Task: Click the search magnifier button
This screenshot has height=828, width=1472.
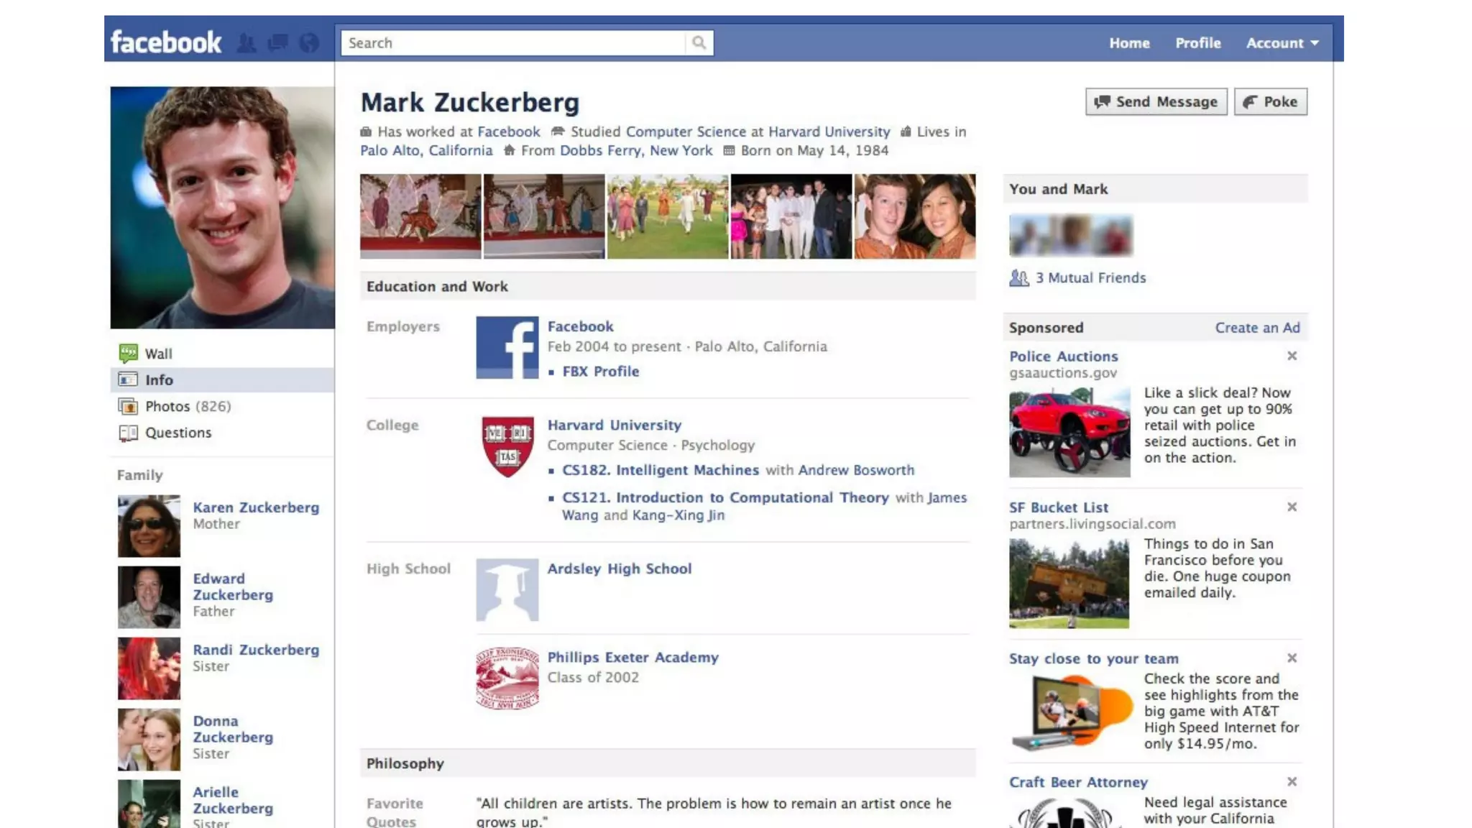Action: (699, 42)
